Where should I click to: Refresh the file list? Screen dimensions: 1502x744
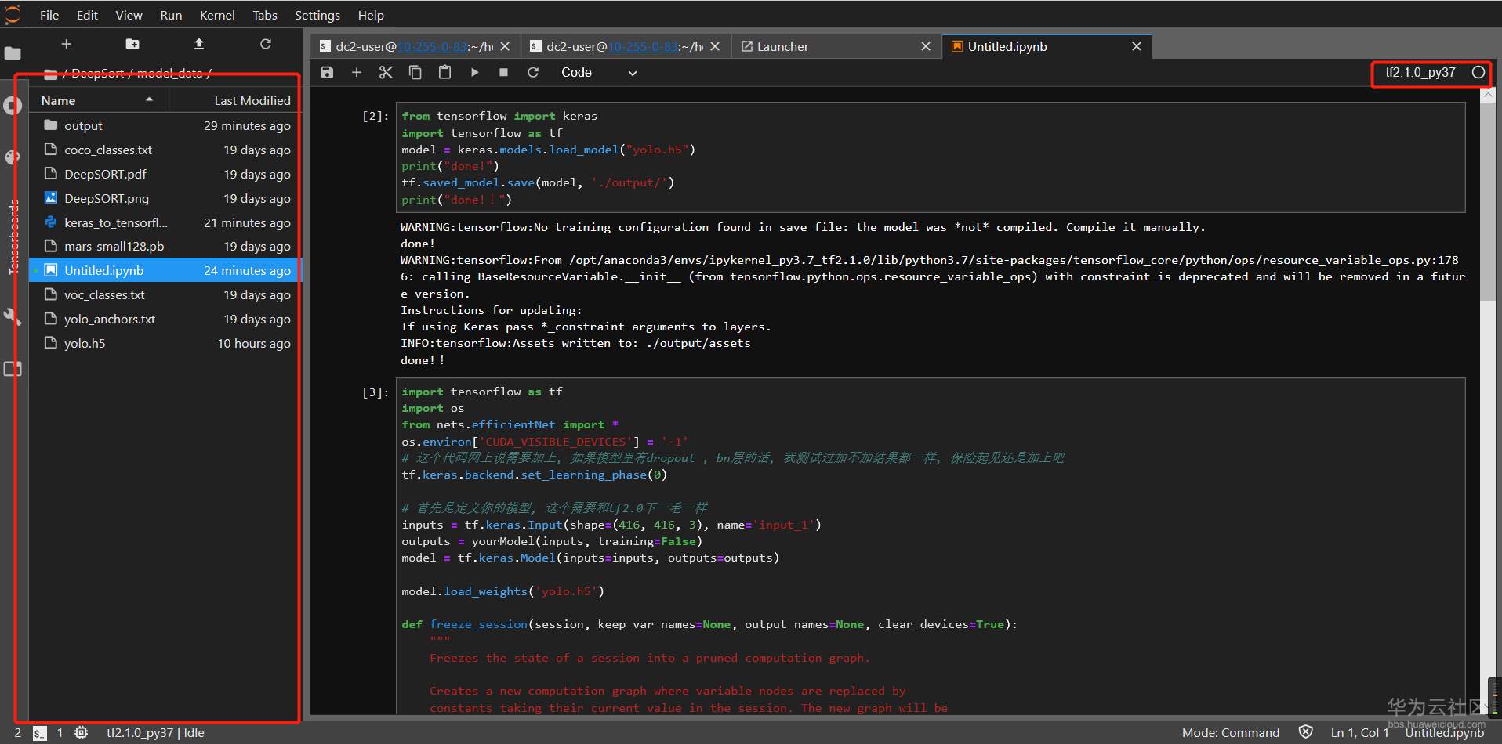click(x=266, y=44)
